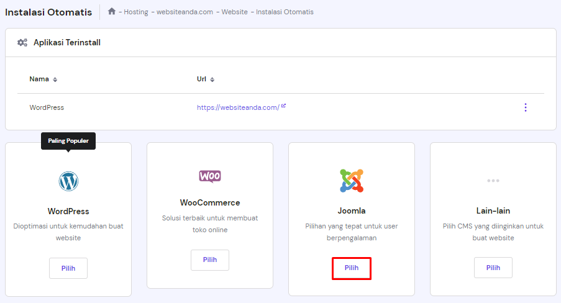Go to websiteanda.com breadcrumb
The height and width of the screenshot is (303, 561).
point(185,12)
